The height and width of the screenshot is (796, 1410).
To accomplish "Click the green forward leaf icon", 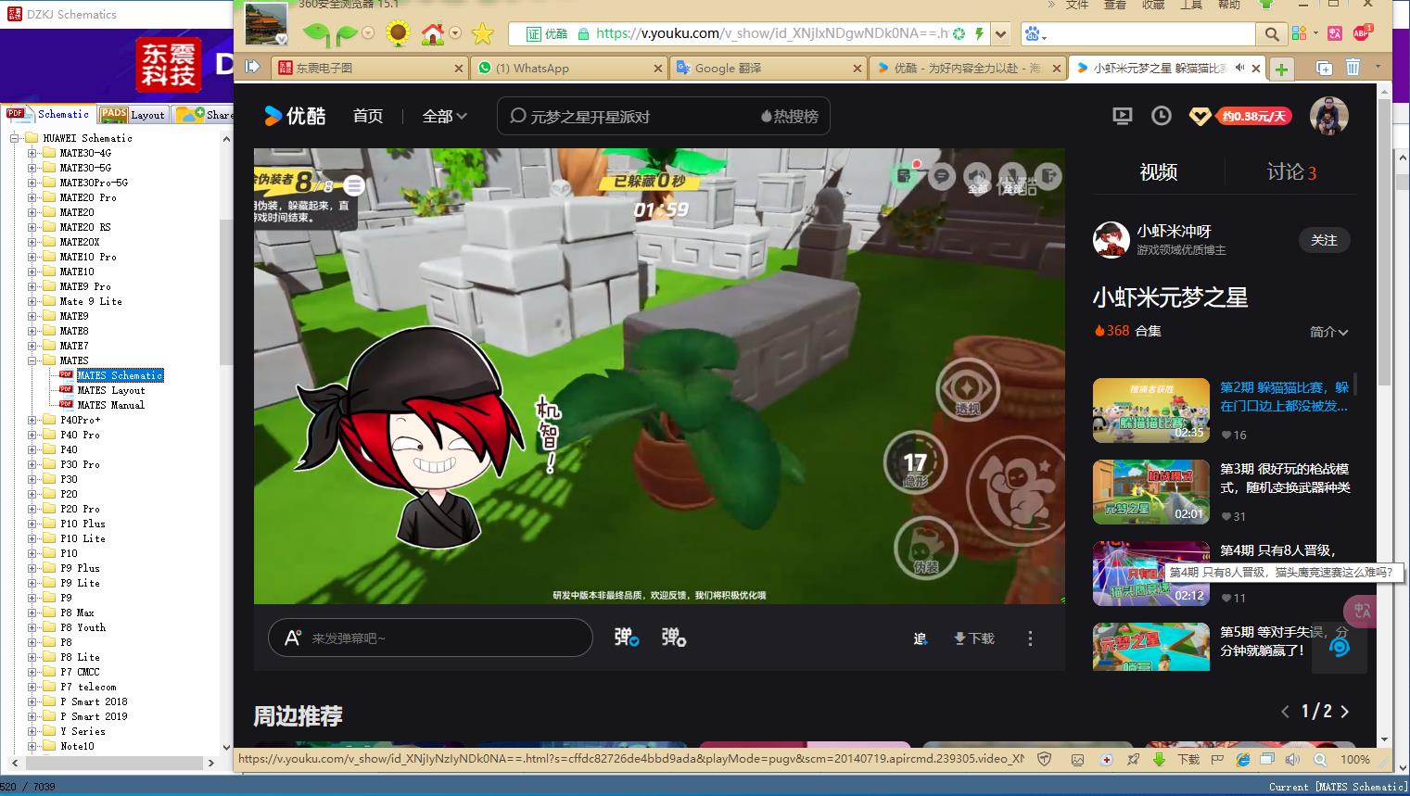I will tap(346, 34).
